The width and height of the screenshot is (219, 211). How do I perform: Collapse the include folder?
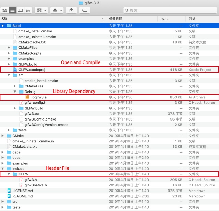tap(2, 169)
